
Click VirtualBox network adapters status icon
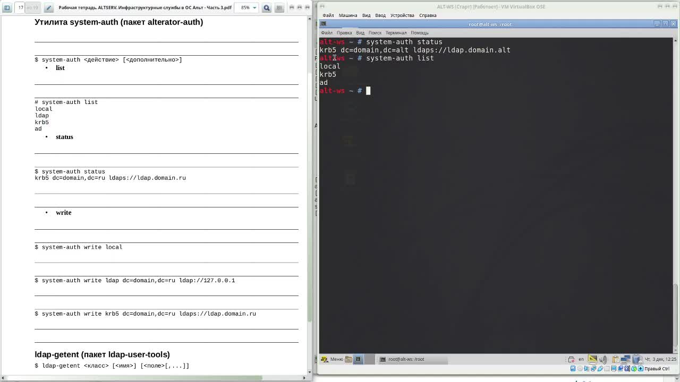[593, 369]
